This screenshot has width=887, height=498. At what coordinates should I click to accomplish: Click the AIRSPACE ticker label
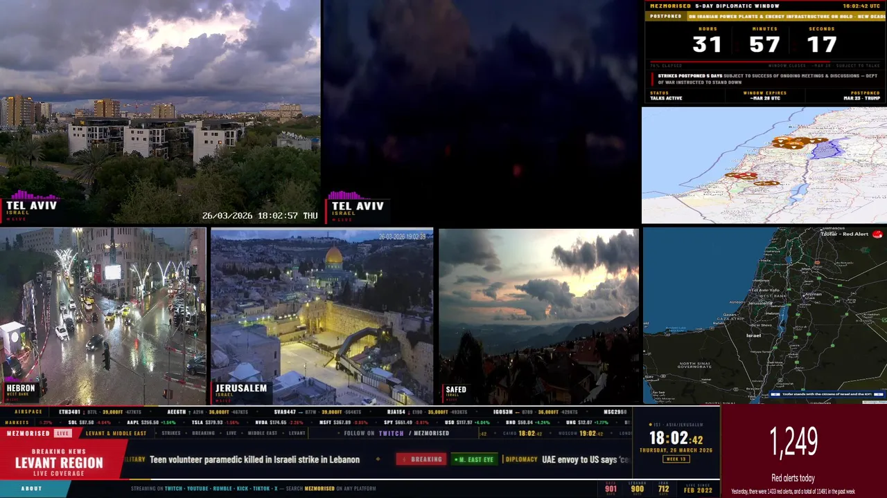point(28,412)
